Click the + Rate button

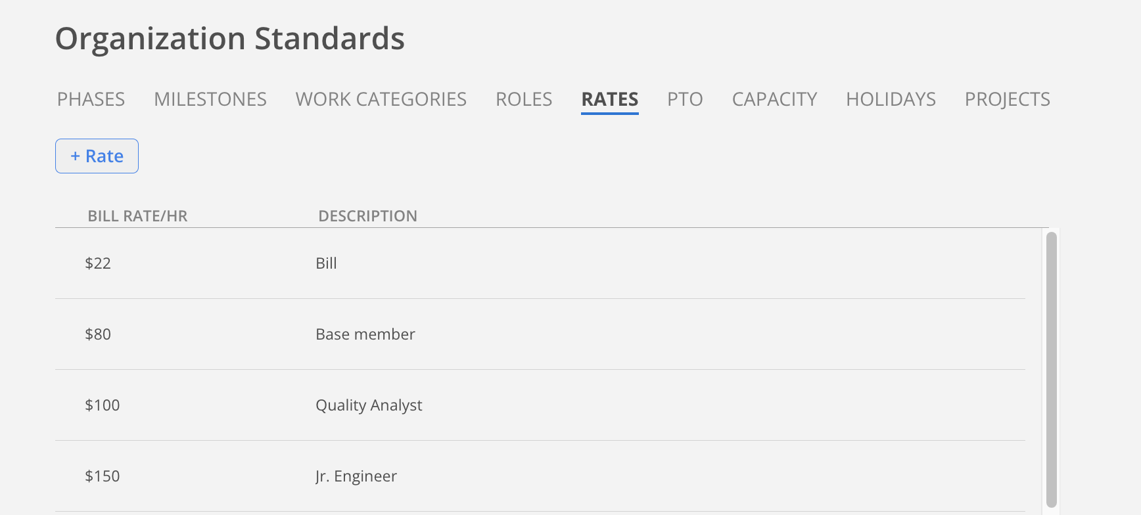point(97,156)
